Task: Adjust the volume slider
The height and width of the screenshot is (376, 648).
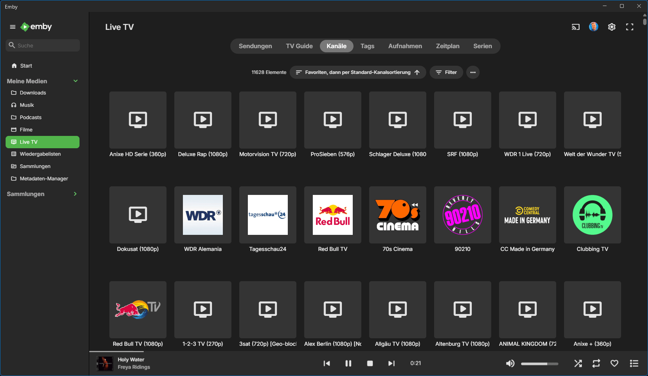Action: point(539,364)
